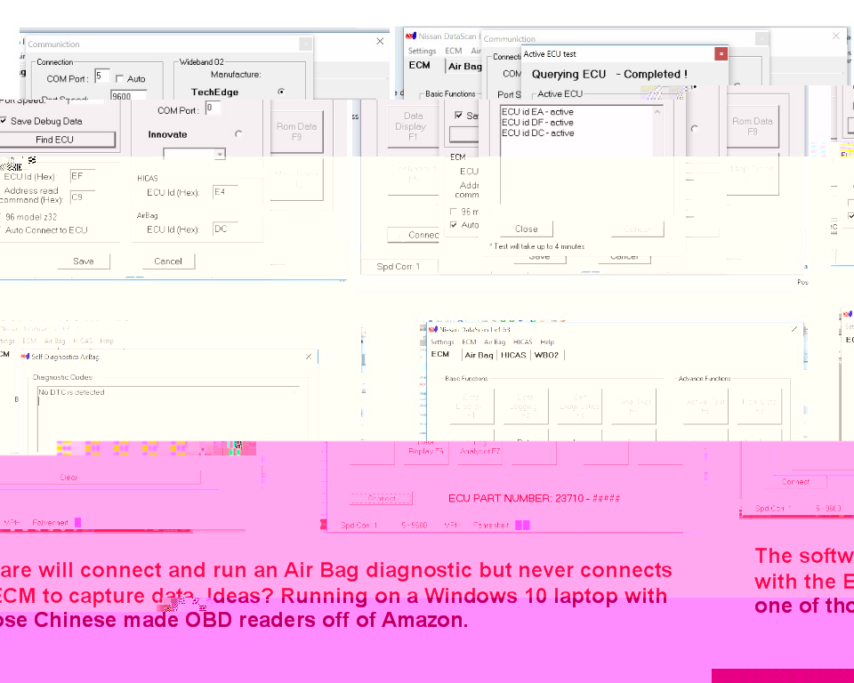The height and width of the screenshot is (683, 854).
Task: Open ECM menu in lower DataScan window
Action: [469, 342]
